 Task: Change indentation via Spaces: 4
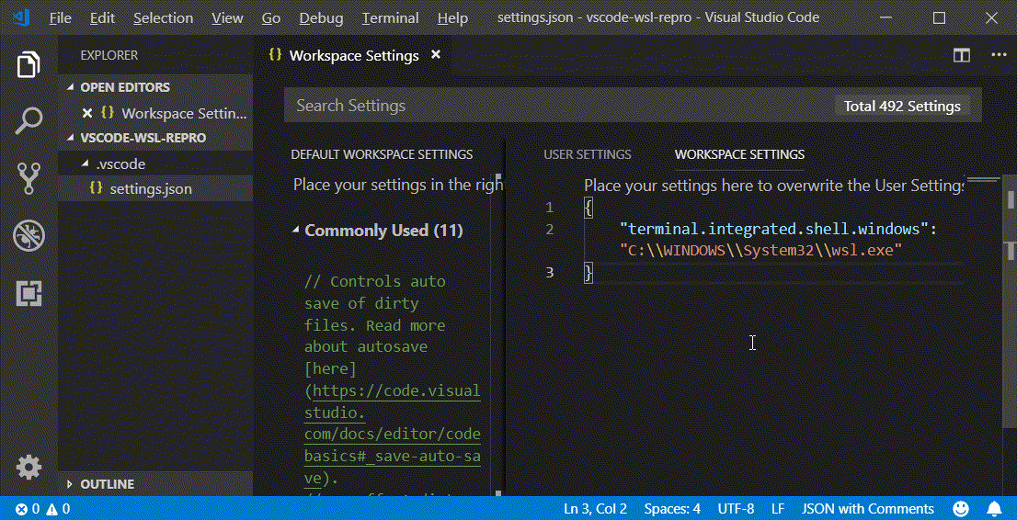pyautogui.click(x=672, y=509)
